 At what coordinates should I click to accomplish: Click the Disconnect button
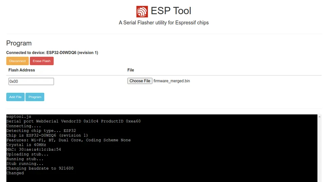pyautogui.click(x=17, y=61)
